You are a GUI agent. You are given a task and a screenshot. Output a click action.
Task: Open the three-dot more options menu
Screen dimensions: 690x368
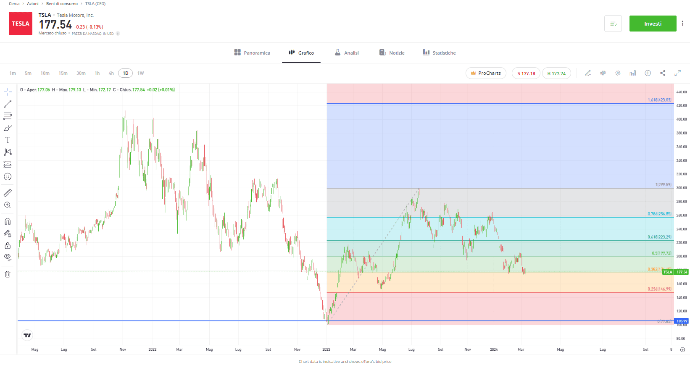pyautogui.click(x=682, y=24)
